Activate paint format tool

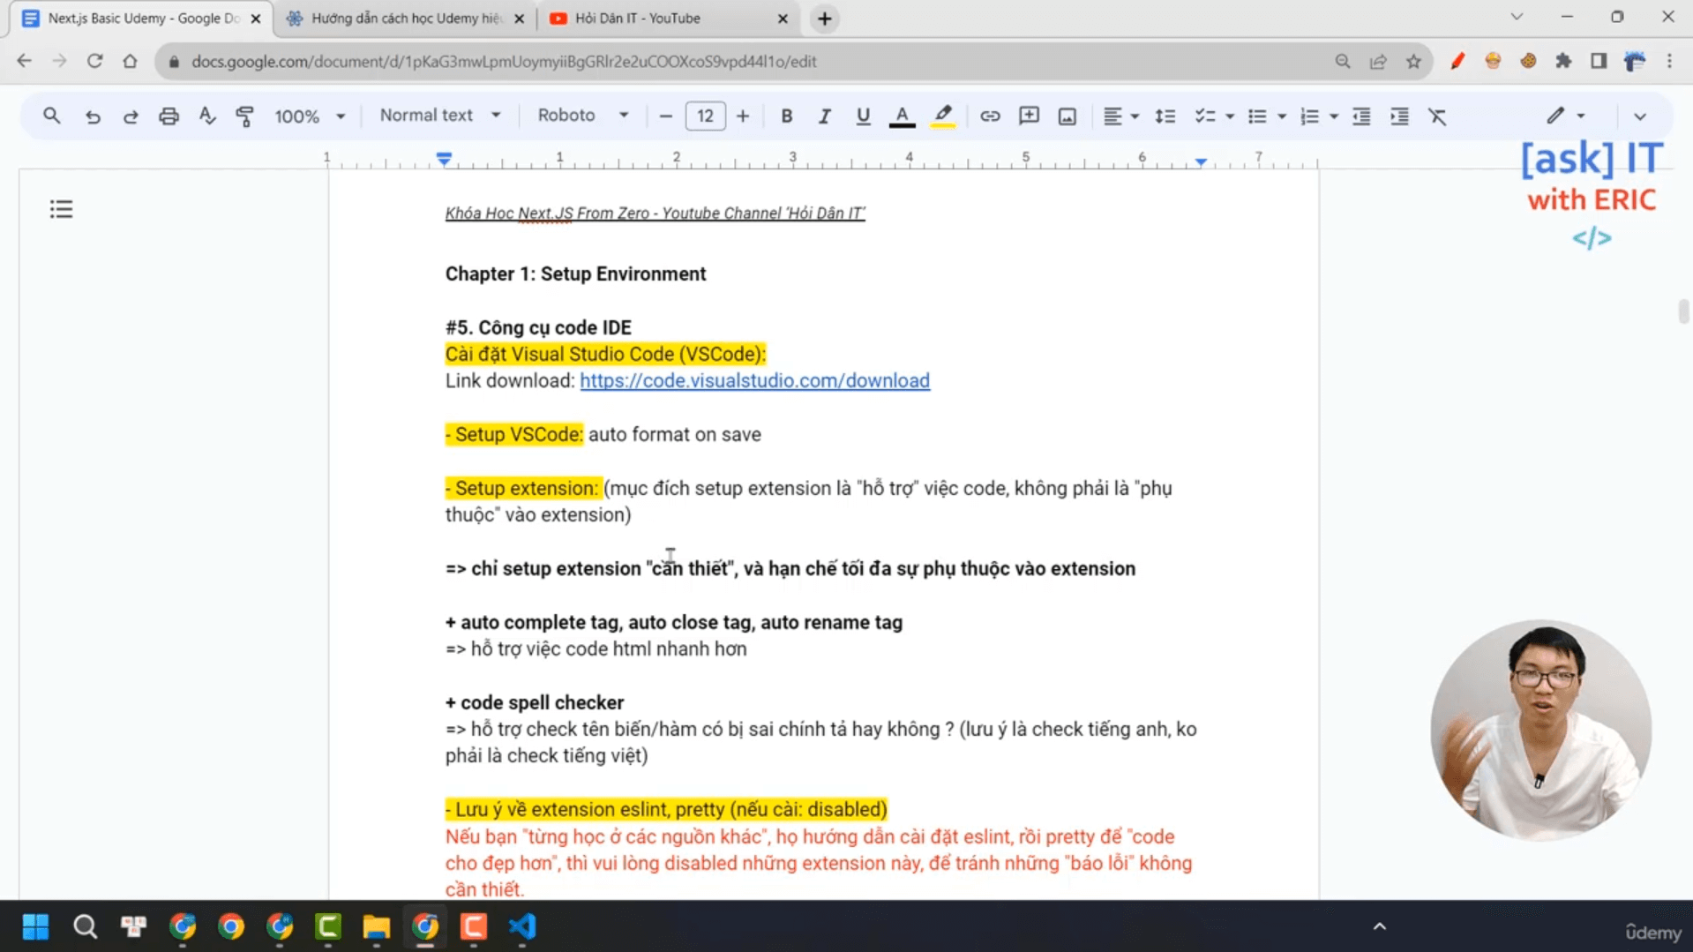point(245,116)
